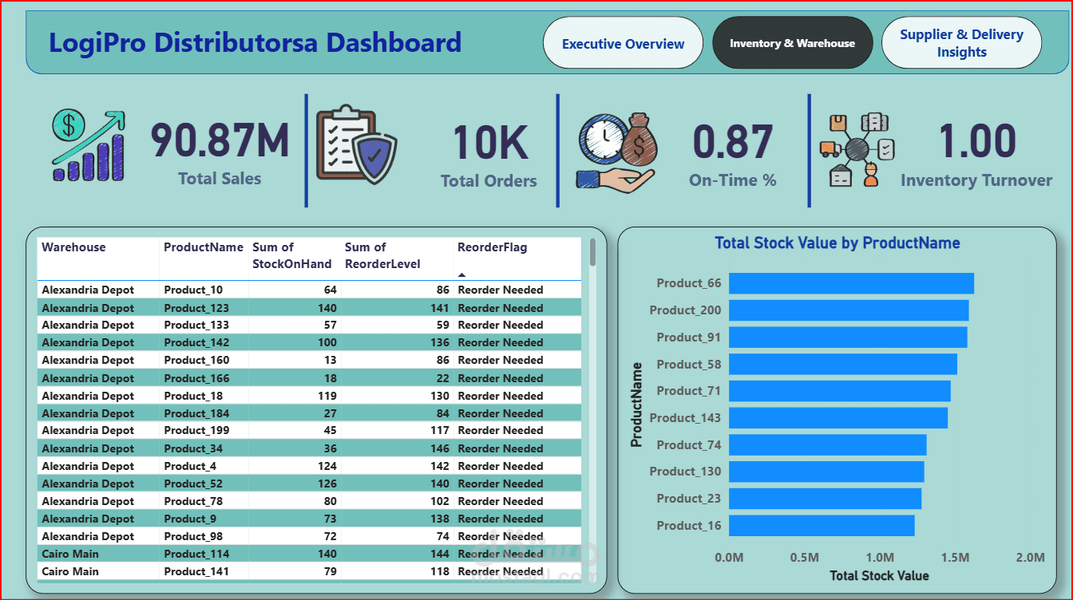Open the Executive Overview page
The image size is (1073, 600).
point(623,43)
